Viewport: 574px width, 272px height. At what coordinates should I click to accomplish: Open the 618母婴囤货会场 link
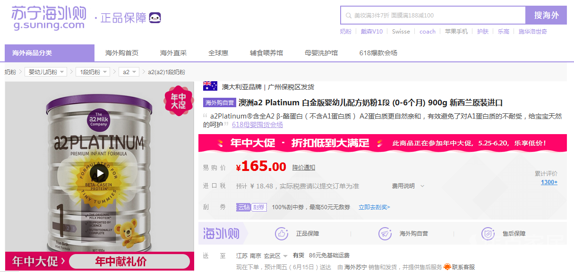click(257, 125)
